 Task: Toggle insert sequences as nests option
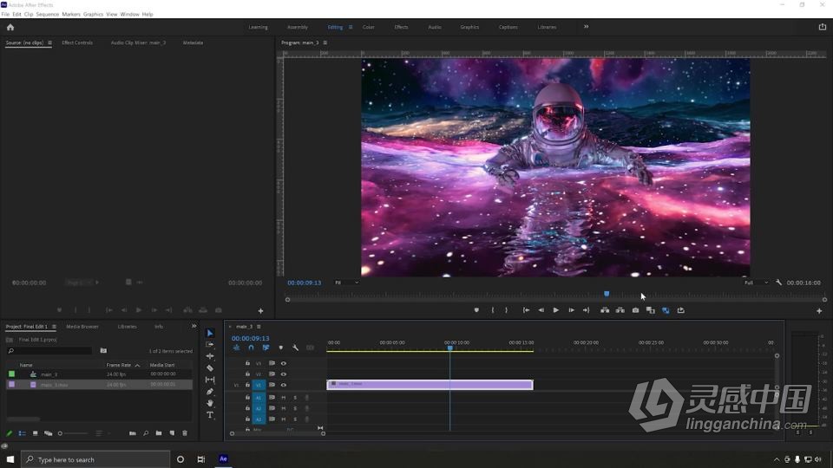pos(236,348)
